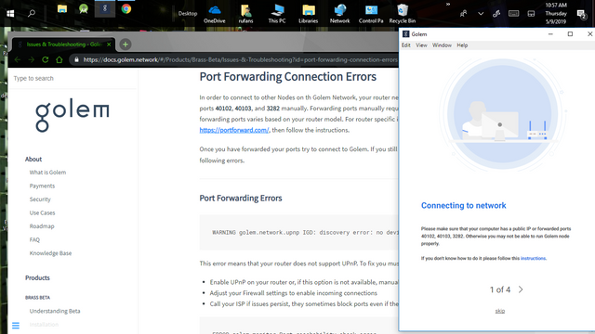Image resolution: width=595 pixels, height=334 pixels.
Task: Open Use Cases sidebar link
Action: [x=42, y=212]
